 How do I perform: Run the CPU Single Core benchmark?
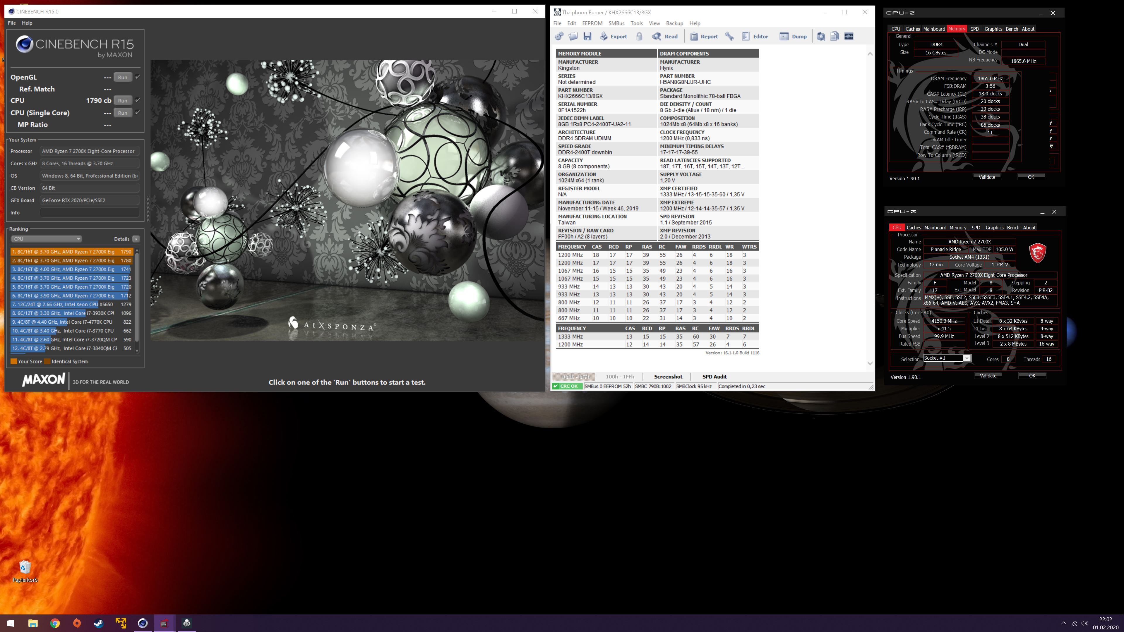point(123,113)
